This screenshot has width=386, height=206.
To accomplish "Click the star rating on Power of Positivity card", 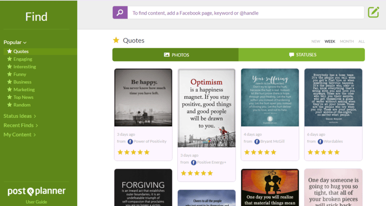I will 133,152.
